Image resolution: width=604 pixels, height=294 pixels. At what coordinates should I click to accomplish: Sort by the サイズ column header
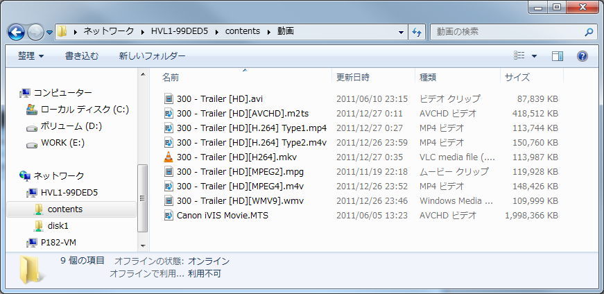click(532, 78)
